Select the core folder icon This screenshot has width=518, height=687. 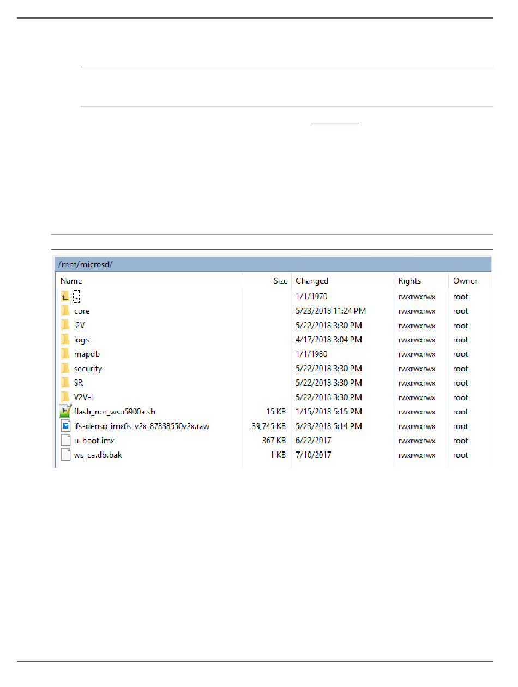pyautogui.click(x=65, y=311)
